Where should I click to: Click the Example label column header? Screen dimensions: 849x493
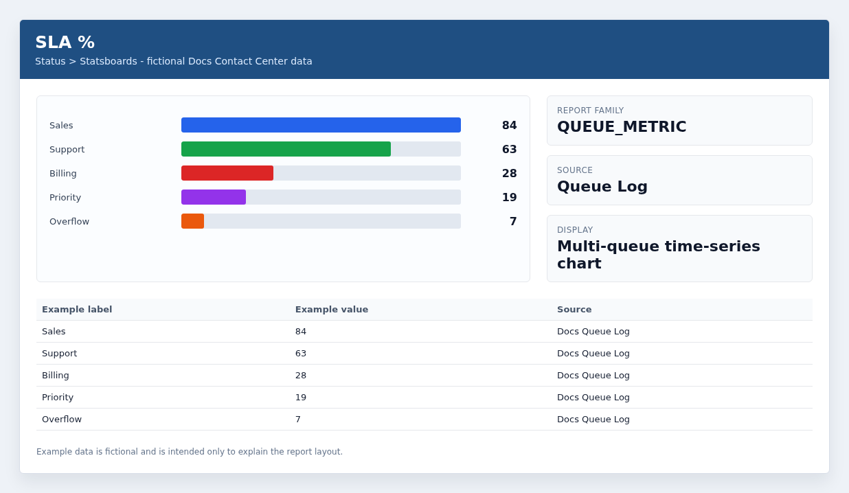click(x=77, y=310)
